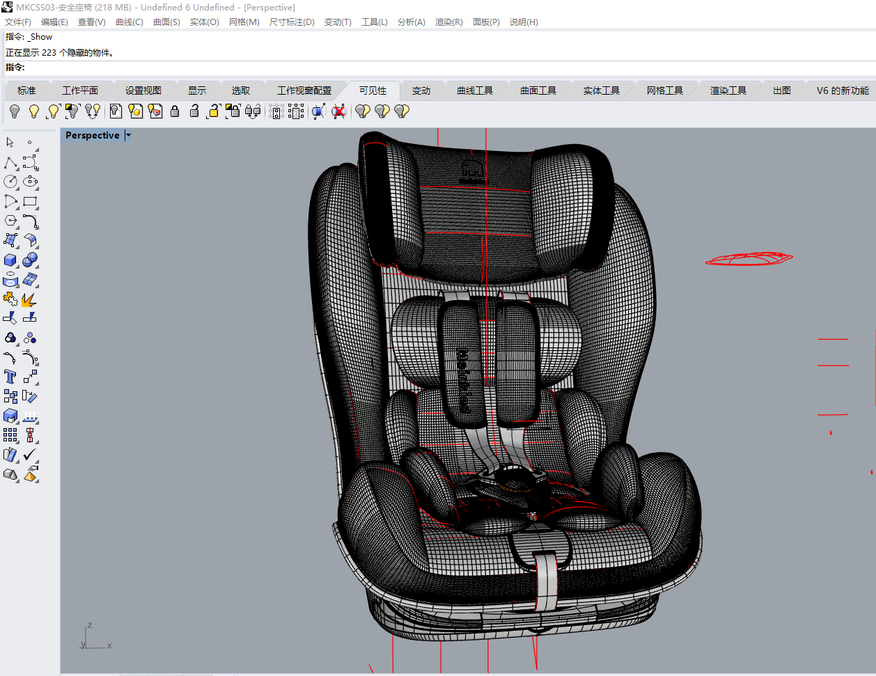Screen dimensions: 876x676
Task: Open the Perspective viewport dropdown
Action: [x=127, y=135]
